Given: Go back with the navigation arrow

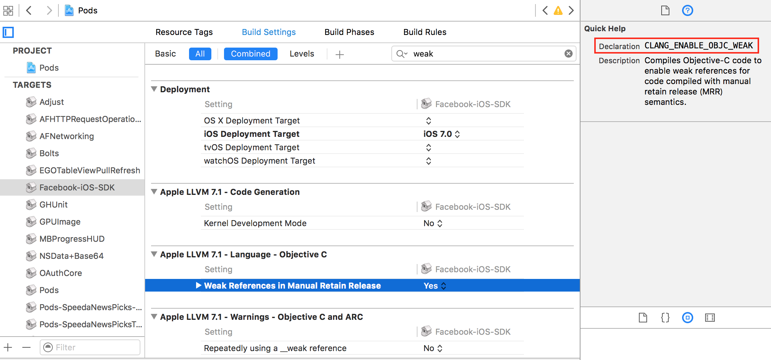Looking at the screenshot, I should (29, 10).
